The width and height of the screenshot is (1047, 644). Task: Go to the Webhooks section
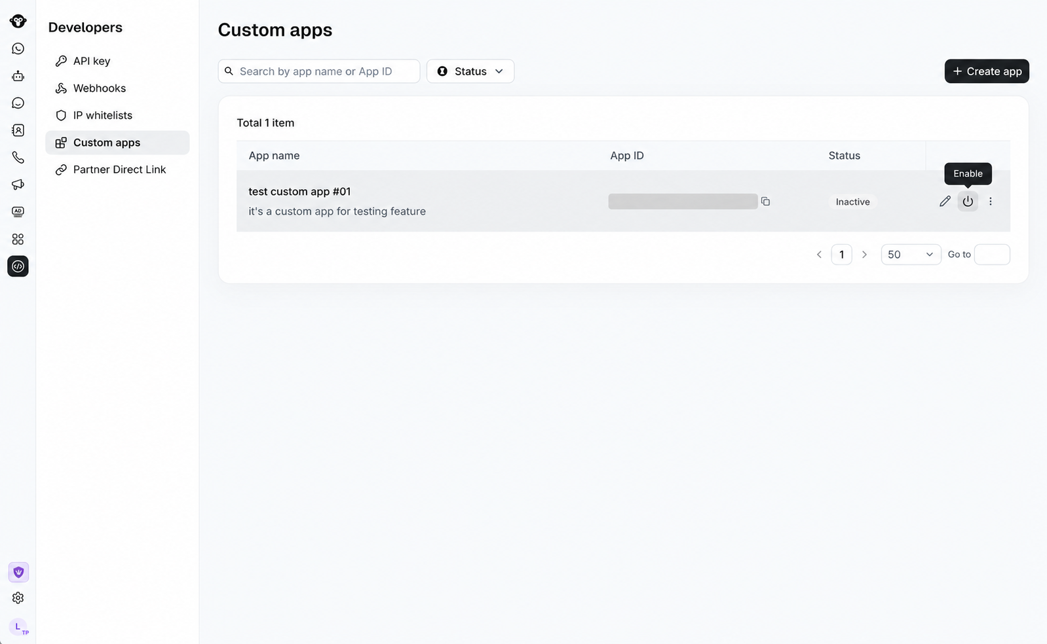tap(117, 88)
